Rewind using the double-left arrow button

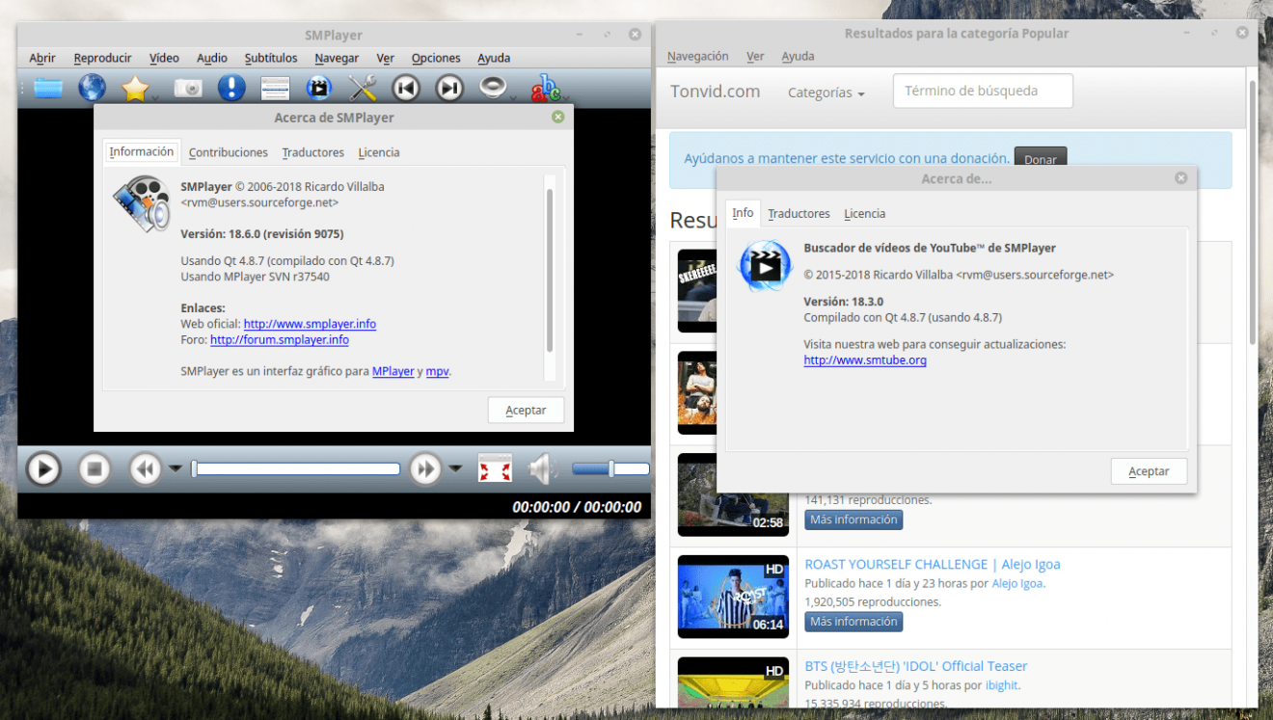[146, 469]
